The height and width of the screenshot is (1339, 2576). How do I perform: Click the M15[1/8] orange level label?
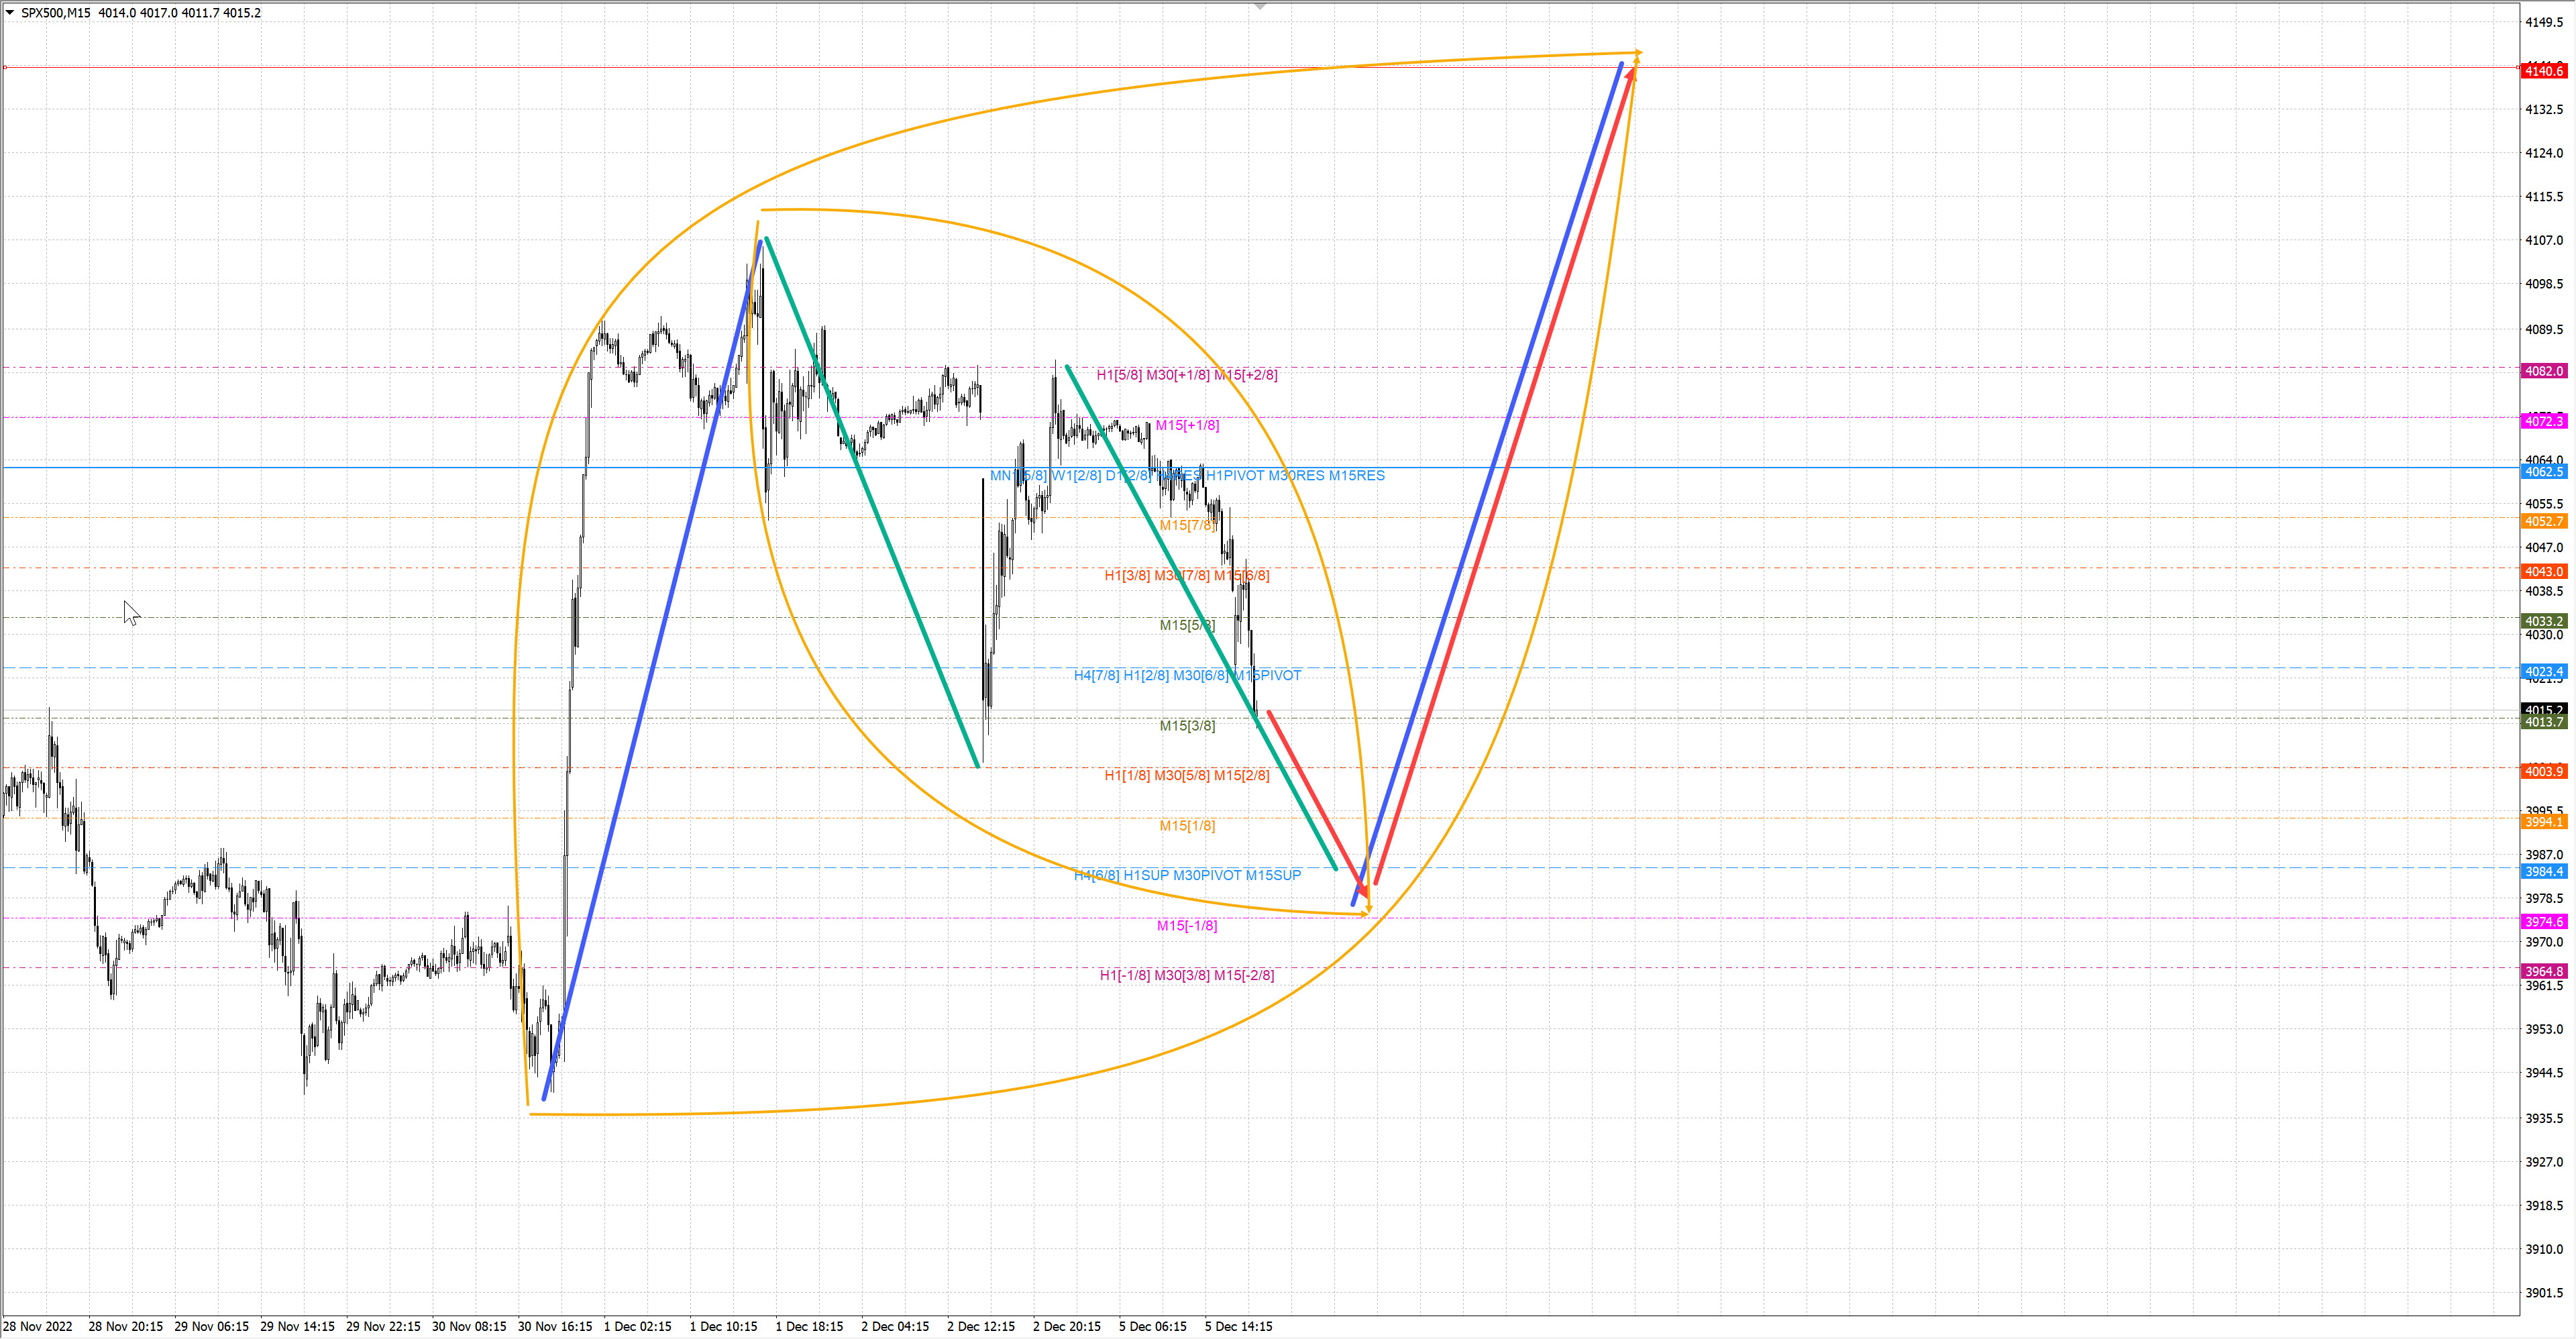1187,826
